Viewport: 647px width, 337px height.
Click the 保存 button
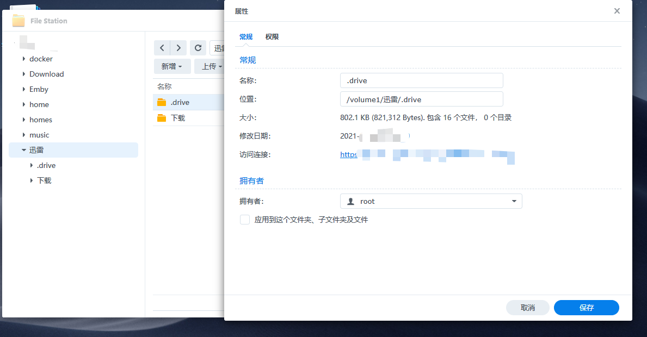click(x=586, y=308)
